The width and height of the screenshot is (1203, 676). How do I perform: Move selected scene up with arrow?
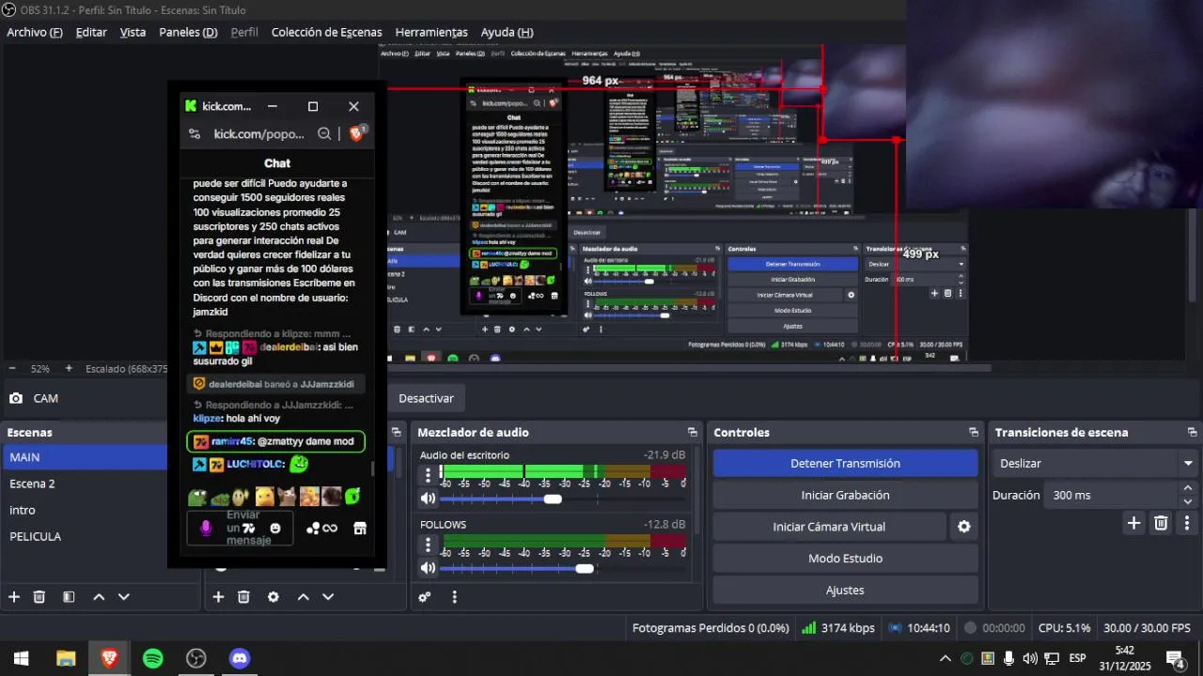(x=99, y=596)
